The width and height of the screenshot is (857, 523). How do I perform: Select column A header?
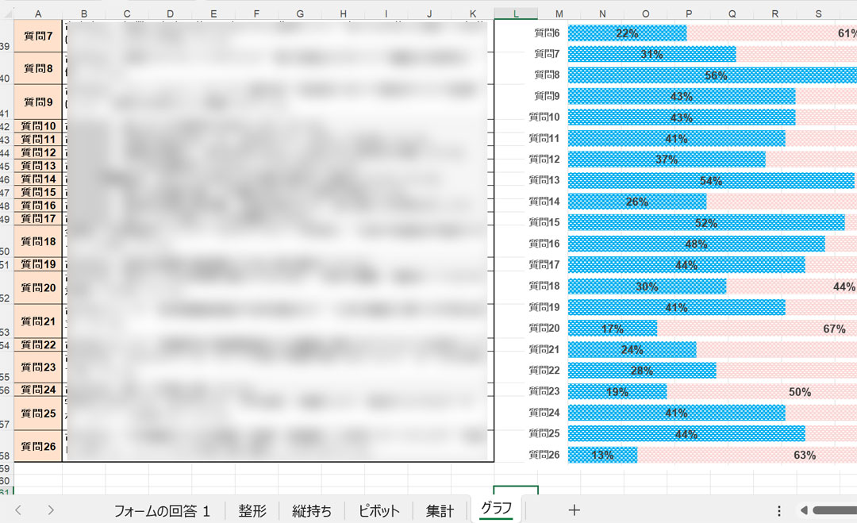38,13
